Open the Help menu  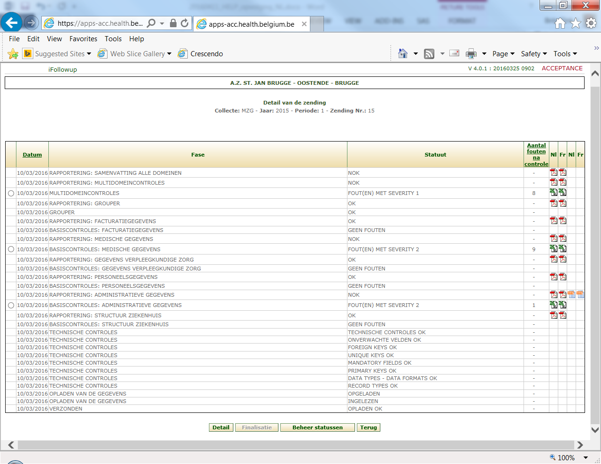[x=137, y=39]
